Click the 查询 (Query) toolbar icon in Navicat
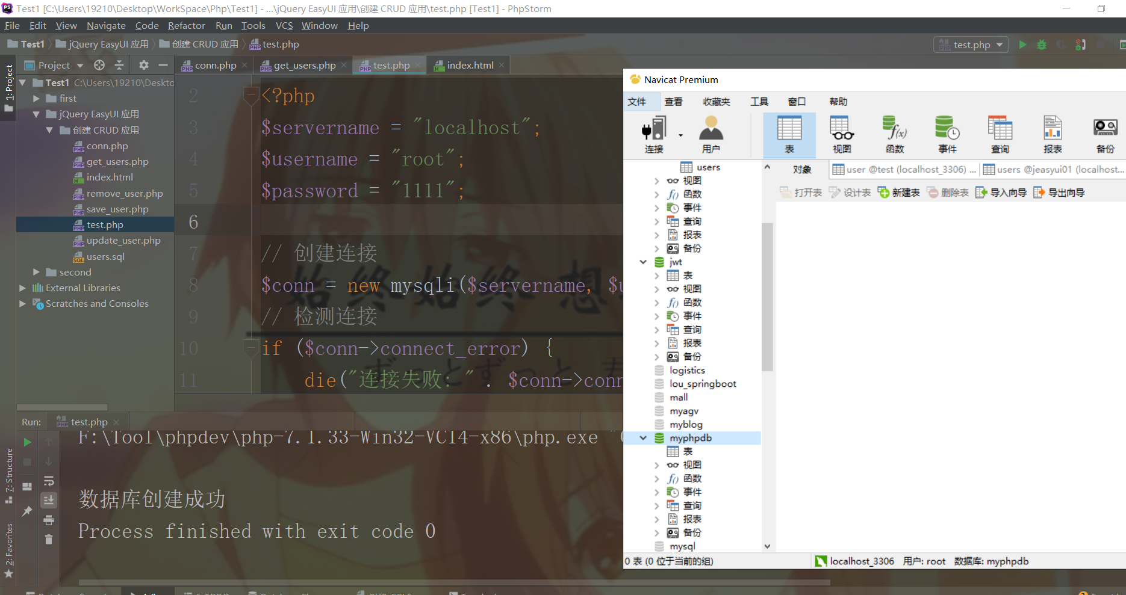The width and height of the screenshot is (1126, 595). point(1000,135)
